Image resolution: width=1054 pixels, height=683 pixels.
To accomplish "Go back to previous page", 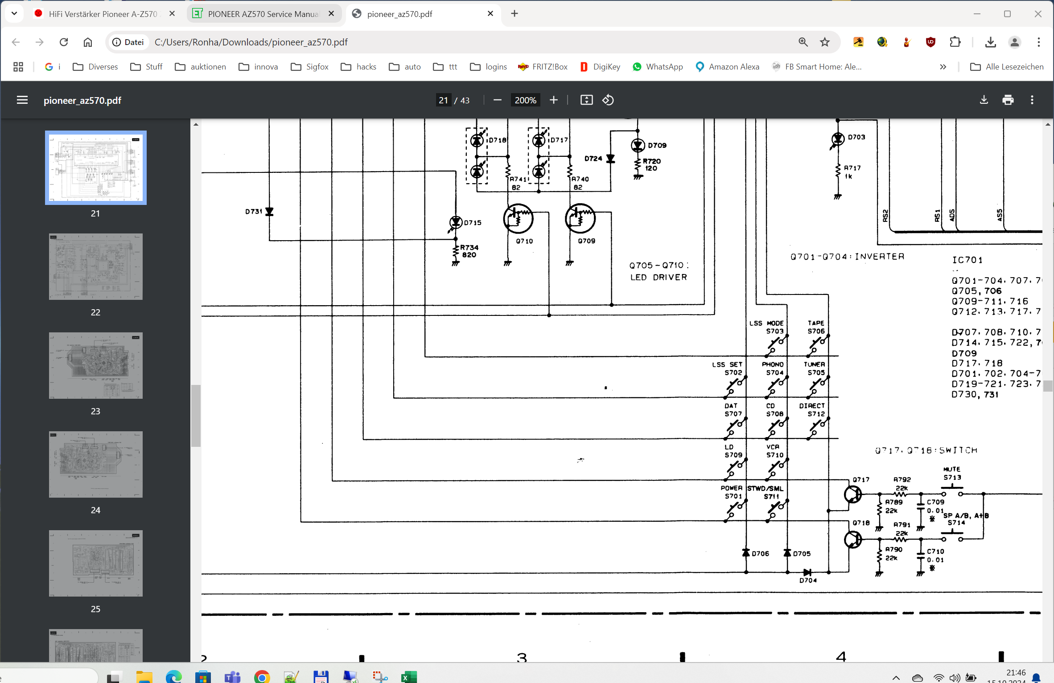I will (16, 42).
